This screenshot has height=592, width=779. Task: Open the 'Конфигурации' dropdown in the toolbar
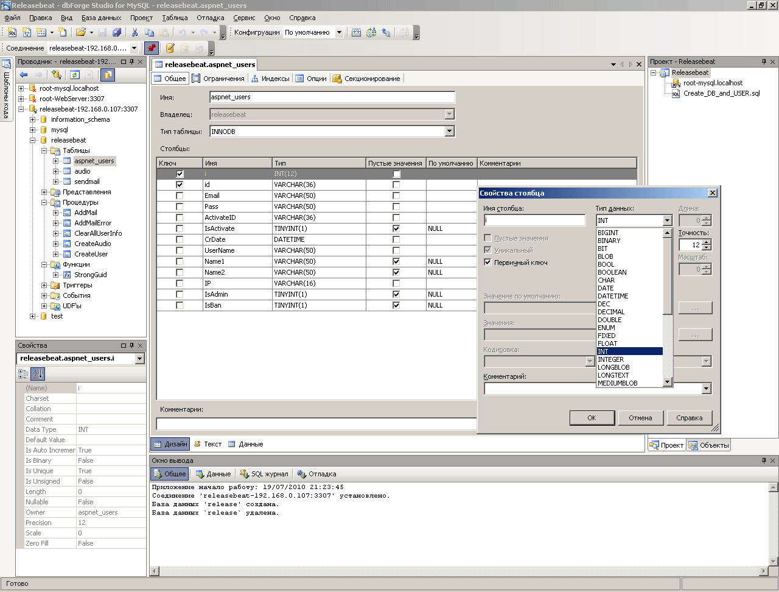click(x=339, y=32)
